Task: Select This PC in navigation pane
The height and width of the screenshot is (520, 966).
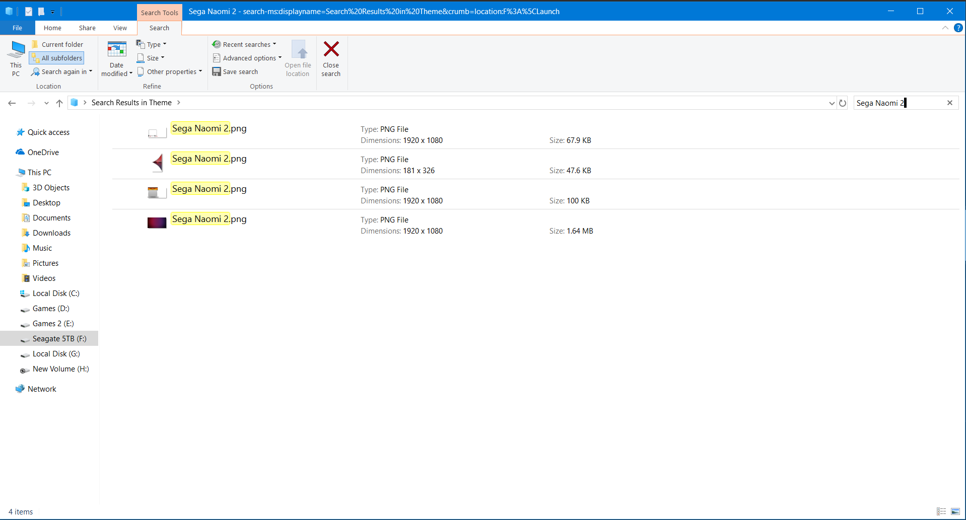Action: pyautogui.click(x=39, y=173)
